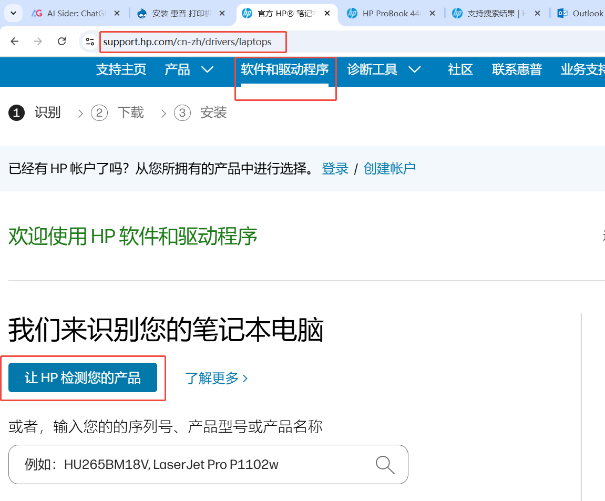
Task: Open the tab search dropdown arrow
Action: coord(13,14)
